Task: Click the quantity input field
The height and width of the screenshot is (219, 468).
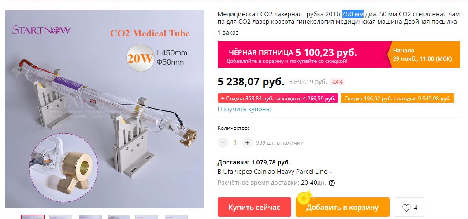Action: point(235,143)
